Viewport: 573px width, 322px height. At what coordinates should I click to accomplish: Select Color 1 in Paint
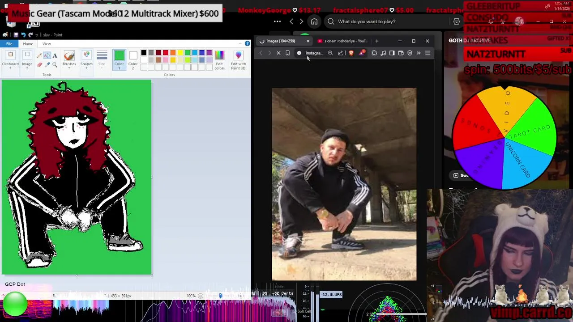(119, 59)
